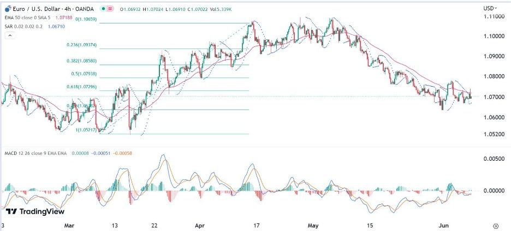Click the TradingView logo

click(35, 211)
